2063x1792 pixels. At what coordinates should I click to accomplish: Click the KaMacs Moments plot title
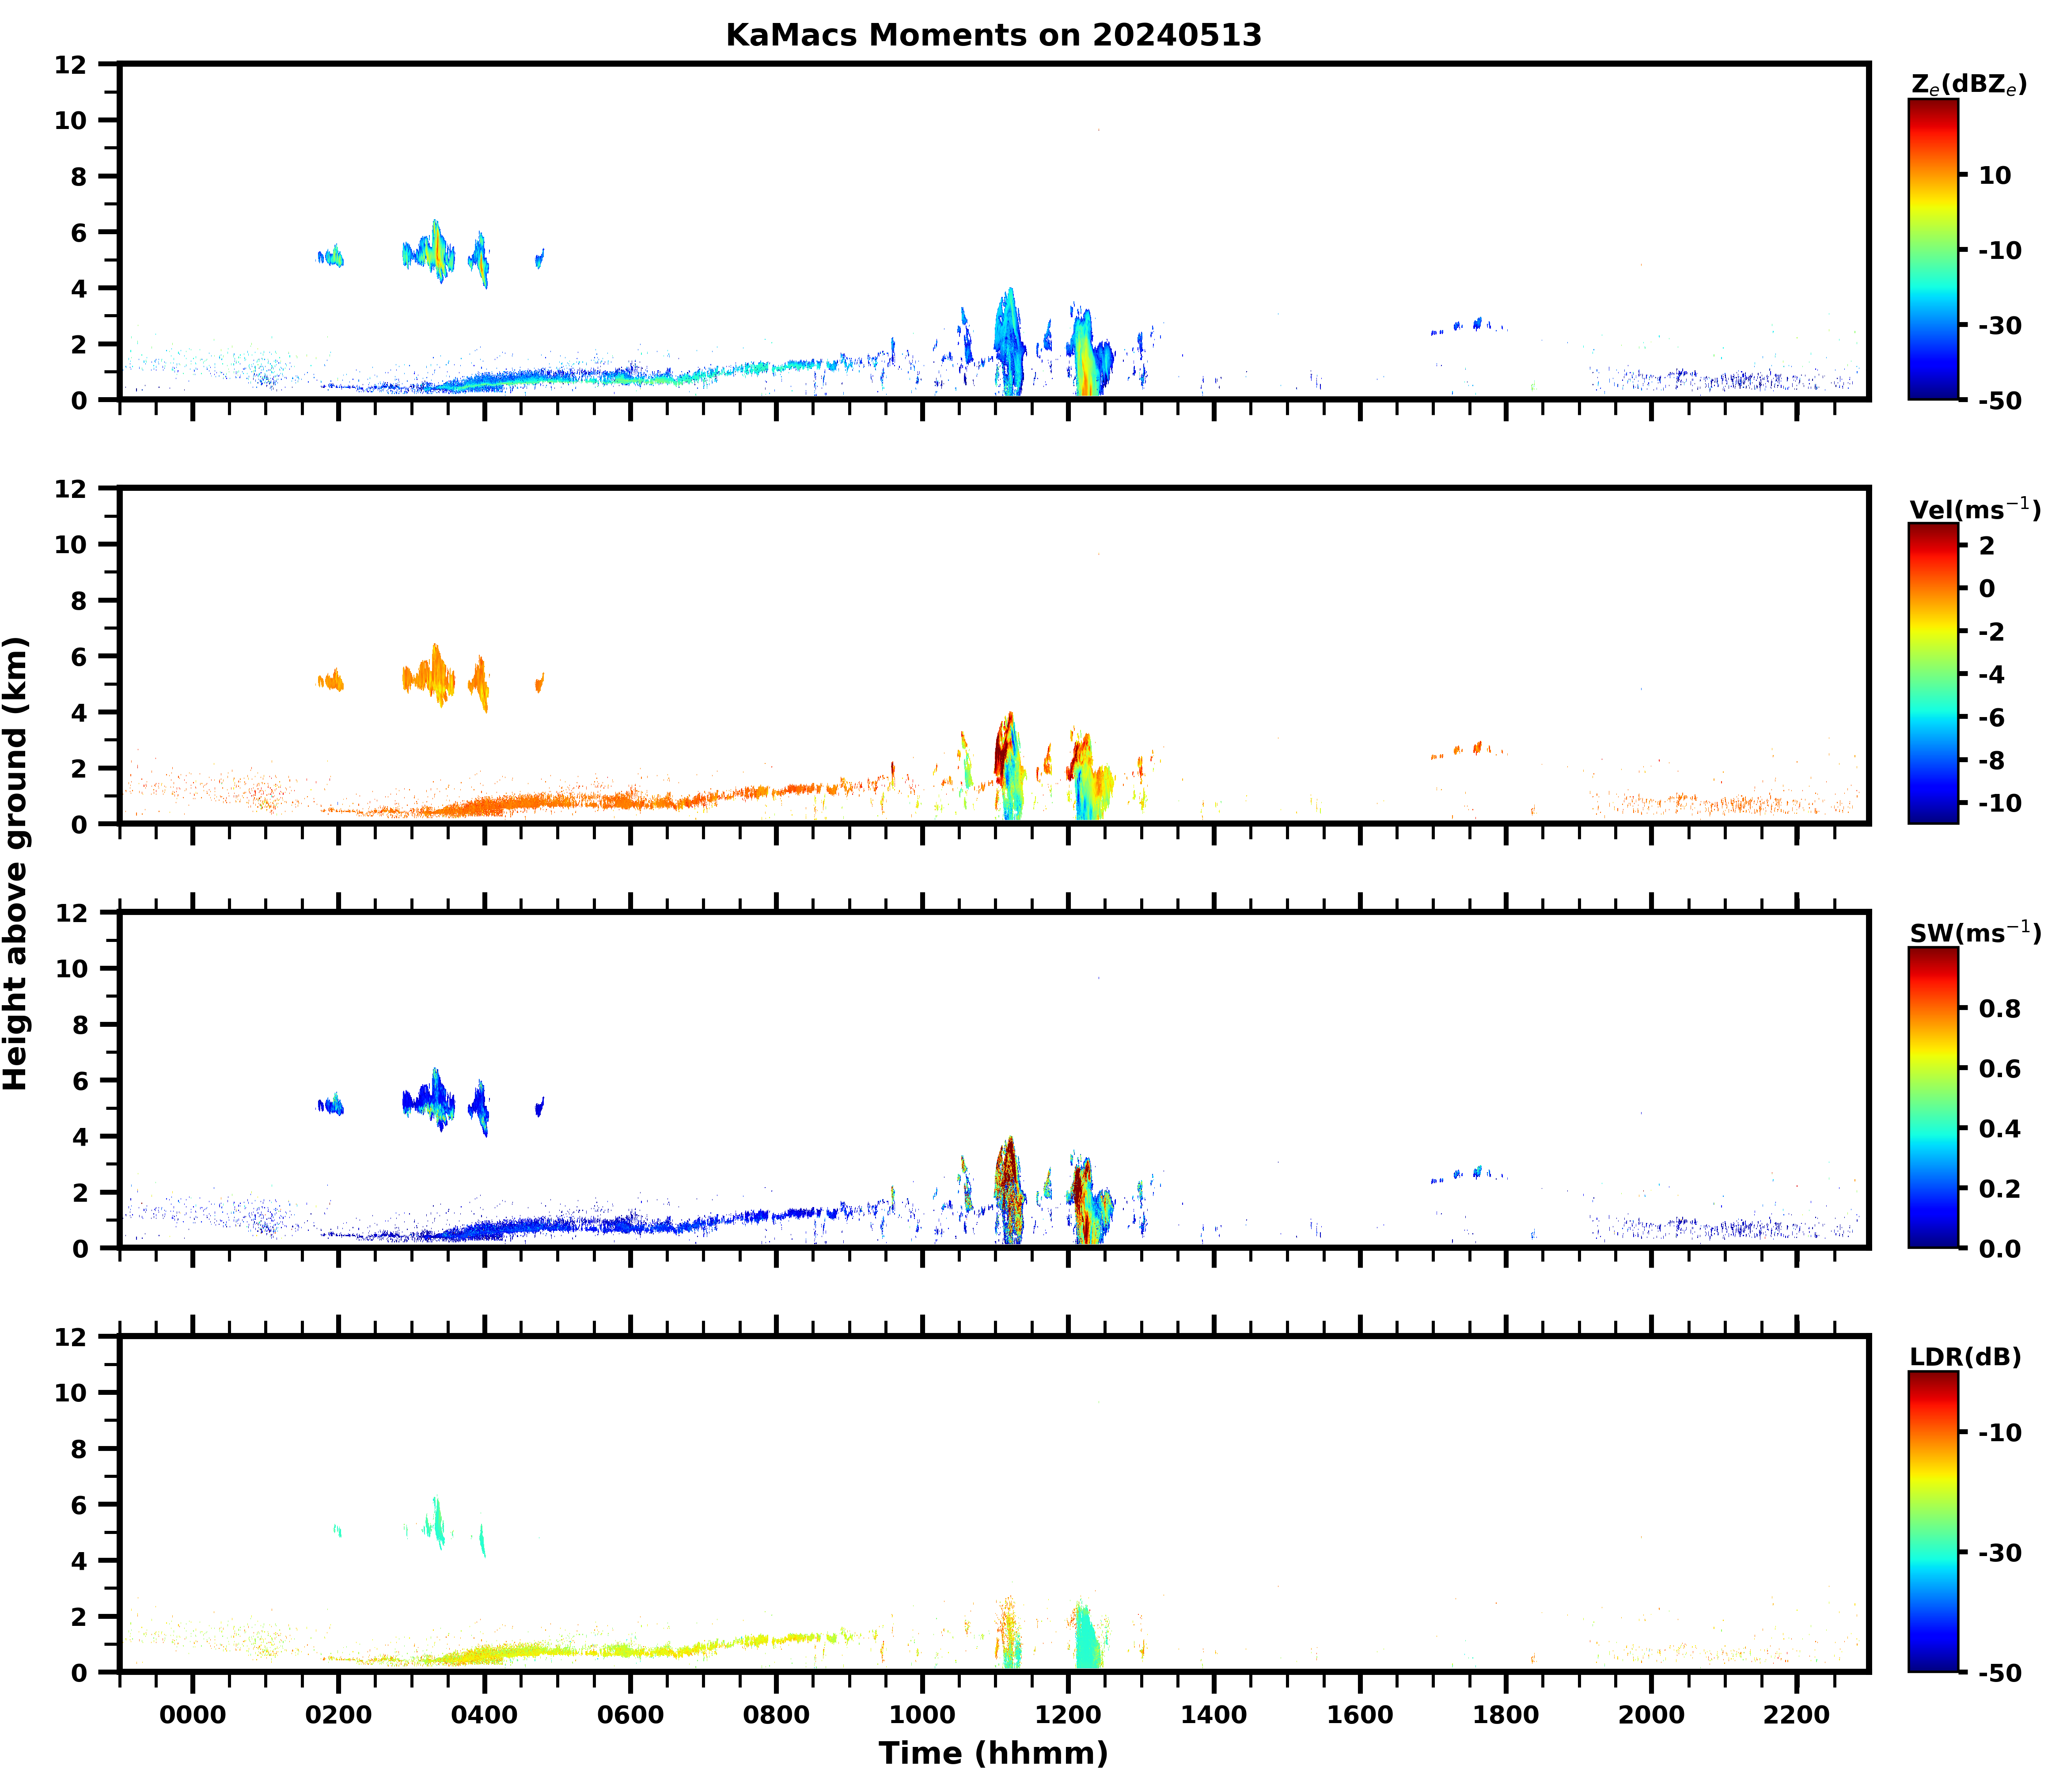pos(993,35)
